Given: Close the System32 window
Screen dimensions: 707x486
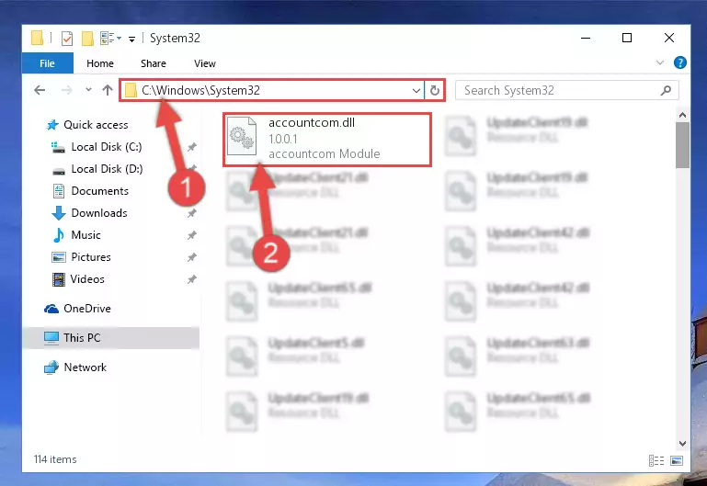Looking at the screenshot, I should pyautogui.click(x=669, y=38).
